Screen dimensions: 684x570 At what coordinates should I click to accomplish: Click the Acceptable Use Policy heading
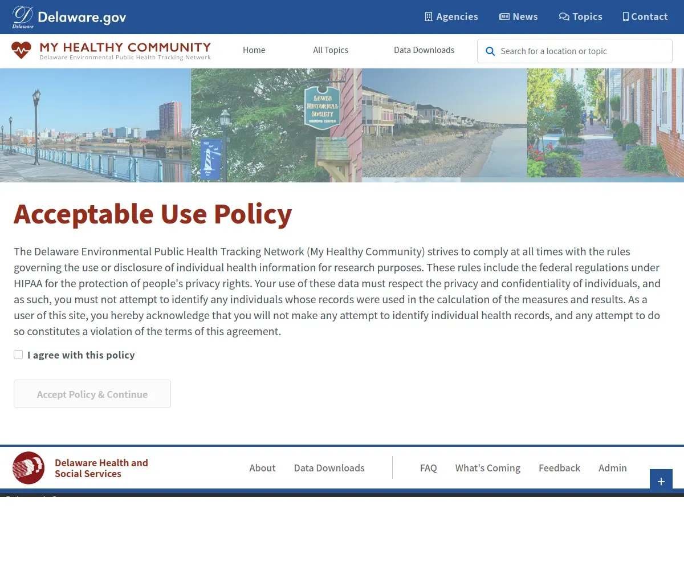(153, 214)
